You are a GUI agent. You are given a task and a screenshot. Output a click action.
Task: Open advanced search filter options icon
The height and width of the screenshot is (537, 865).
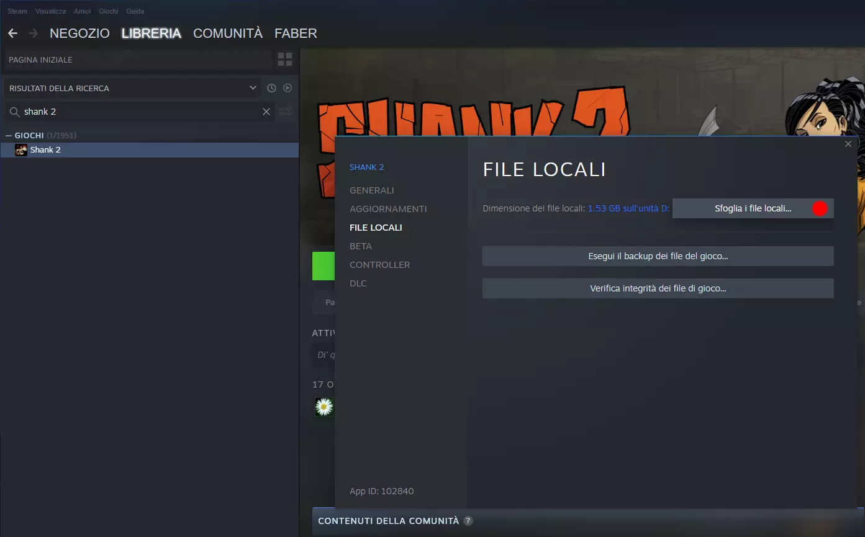[x=285, y=112]
